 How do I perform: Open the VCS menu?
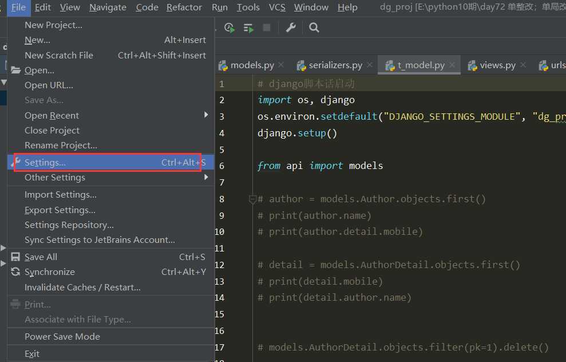[277, 7]
